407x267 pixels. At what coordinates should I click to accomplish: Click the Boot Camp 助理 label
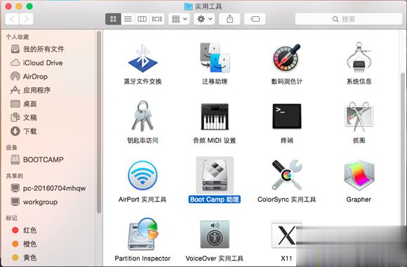pyautogui.click(x=215, y=200)
